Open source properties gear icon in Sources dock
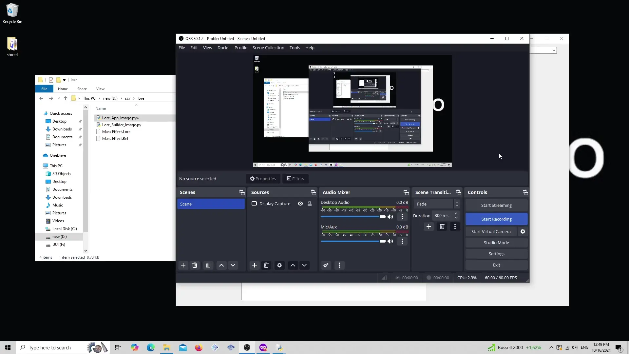 coord(279,265)
